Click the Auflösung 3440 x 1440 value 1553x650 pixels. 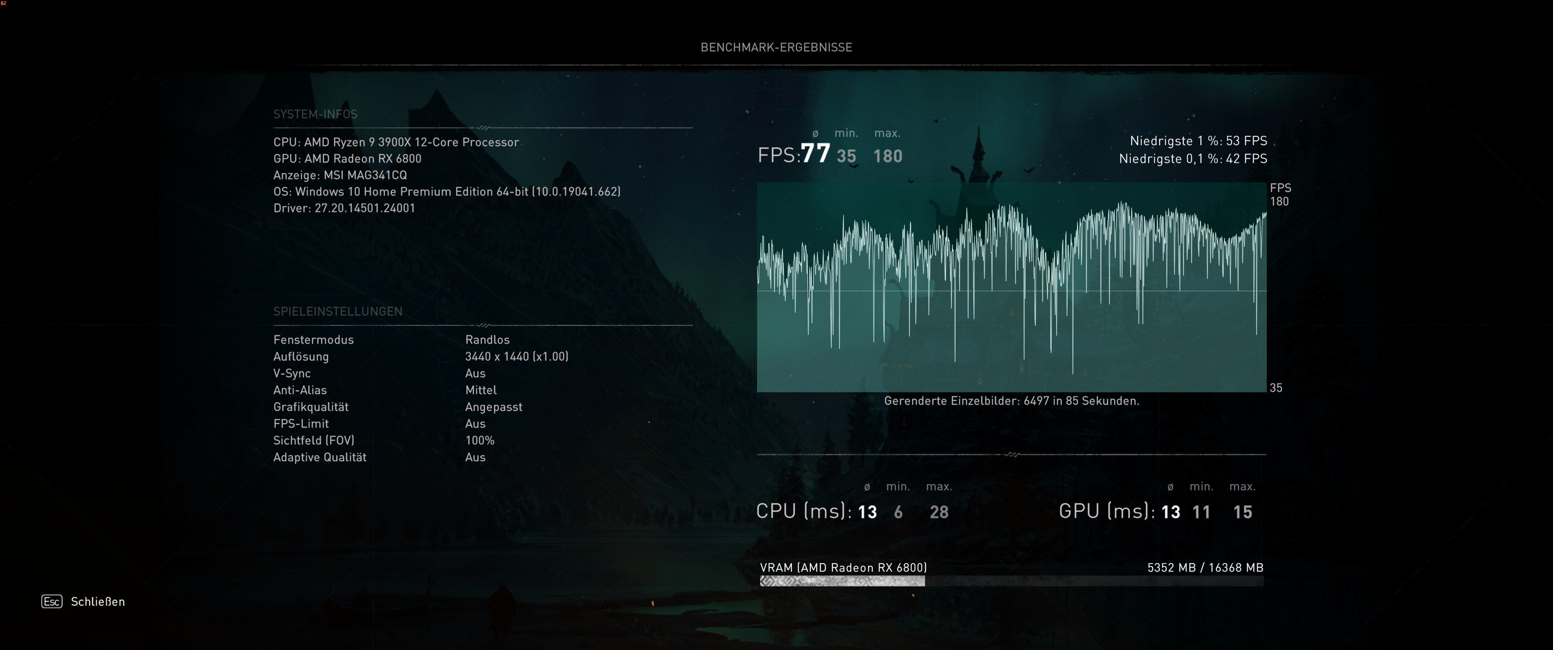[516, 356]
